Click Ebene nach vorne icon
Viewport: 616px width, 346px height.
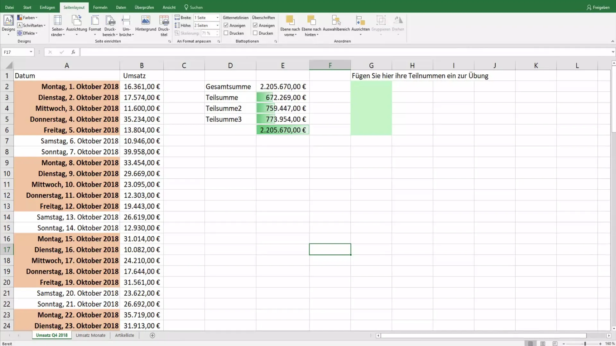tap(290, 20)
